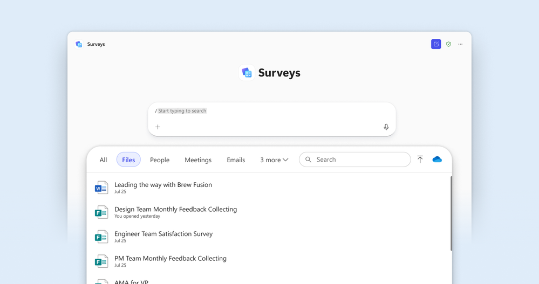539x284 pixels.
Task: Open the three-dot more options menu
Action: click(x=460, y=44)
